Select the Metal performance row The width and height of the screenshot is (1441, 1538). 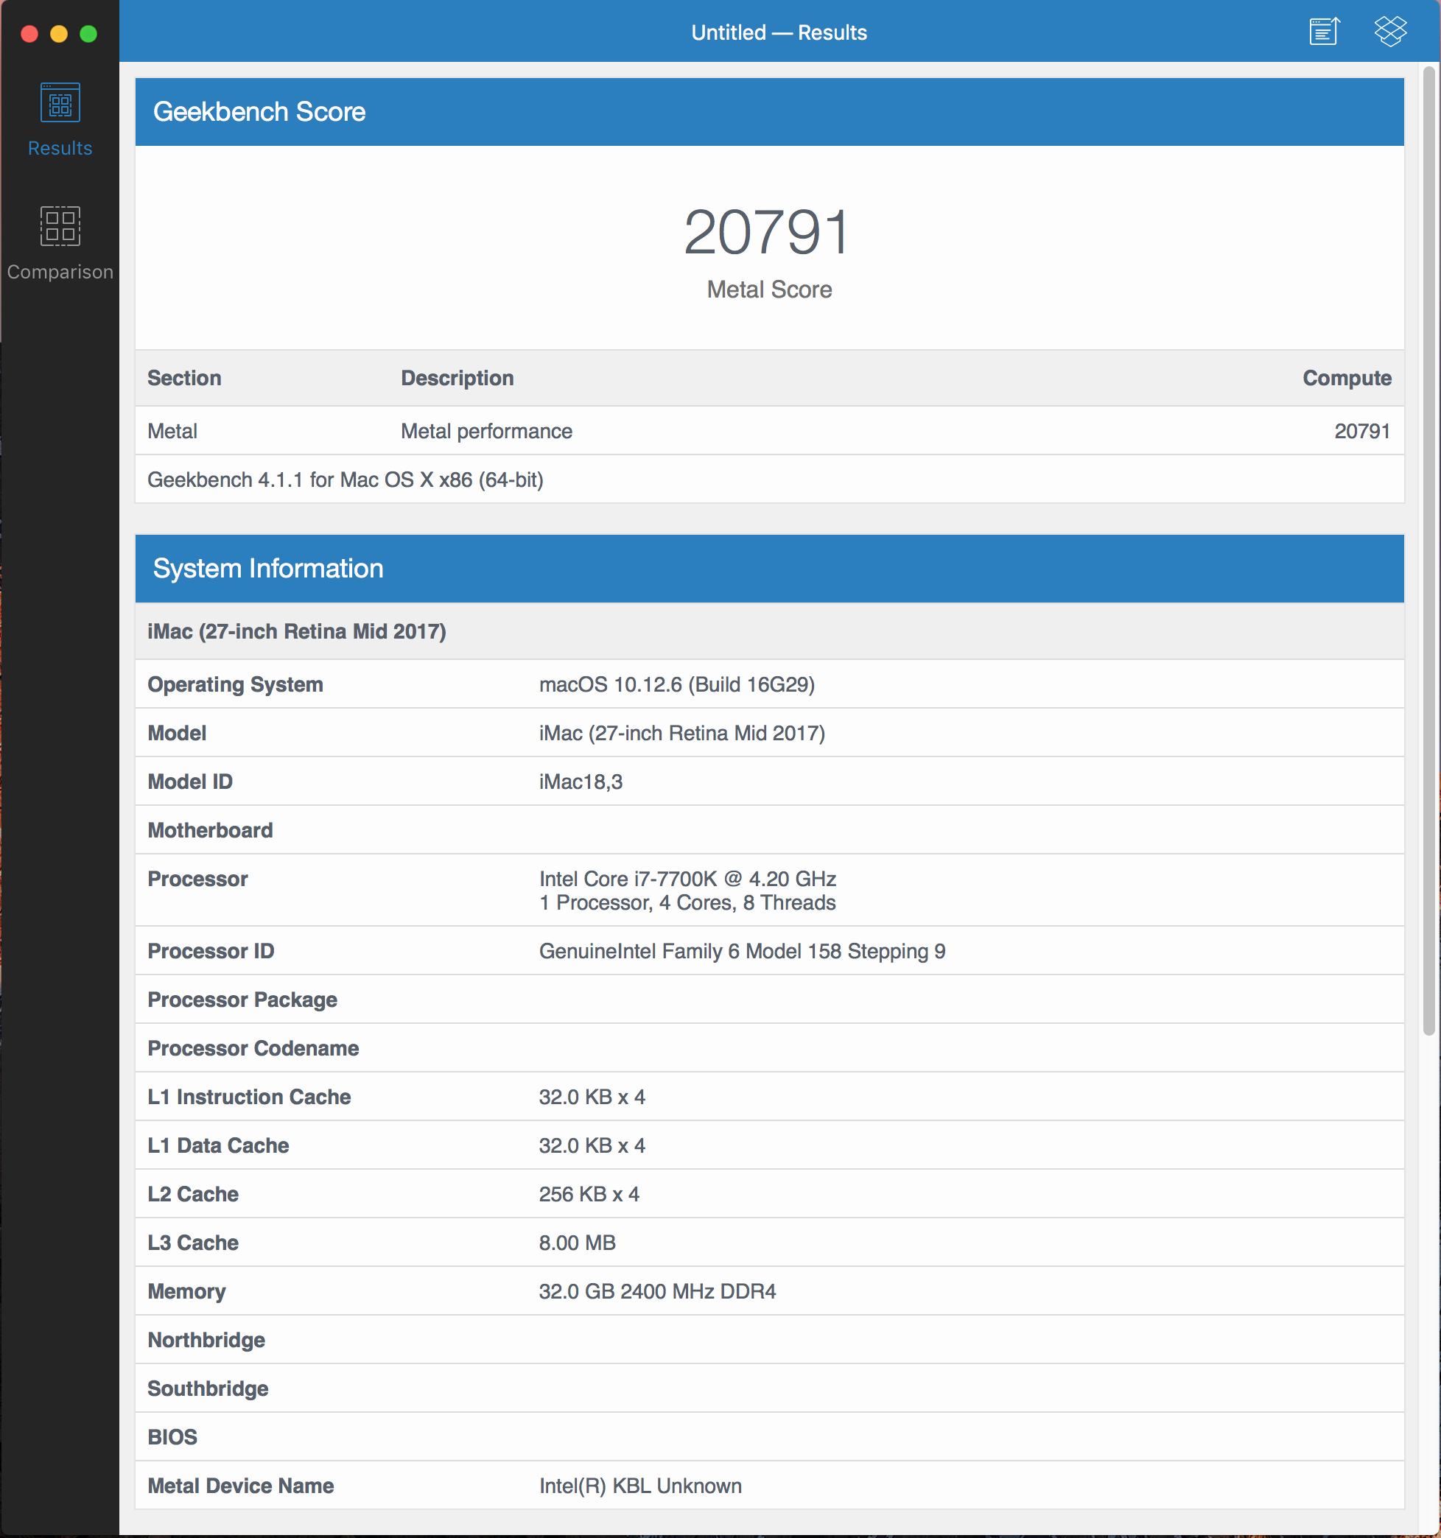[x=486, y=431]
